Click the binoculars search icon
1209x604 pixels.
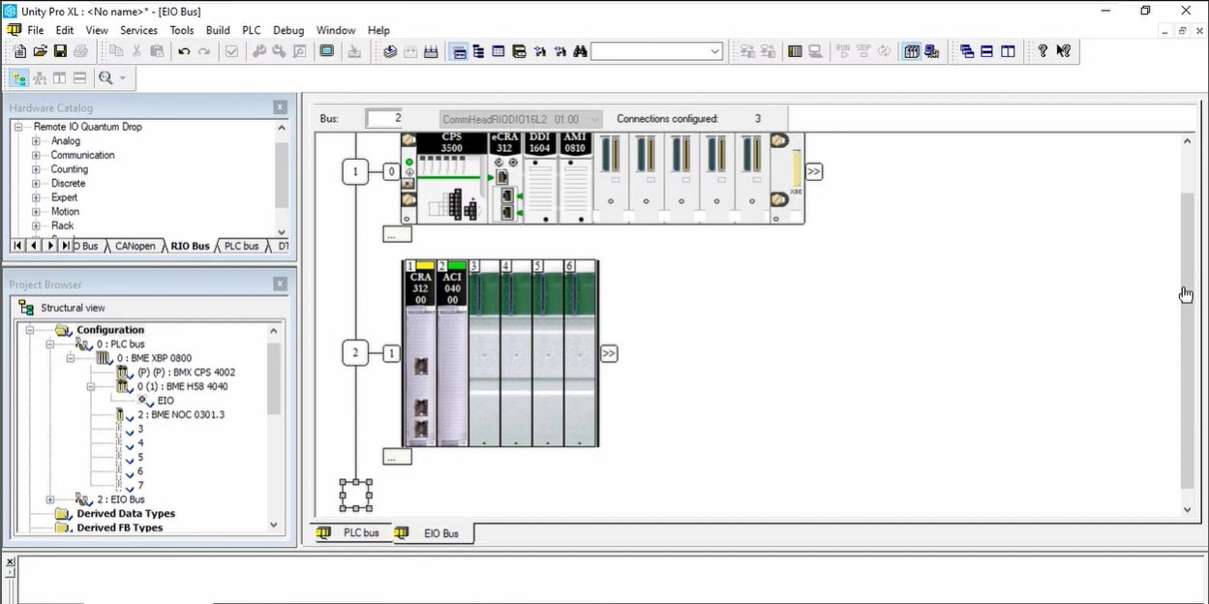pos(580,51)
